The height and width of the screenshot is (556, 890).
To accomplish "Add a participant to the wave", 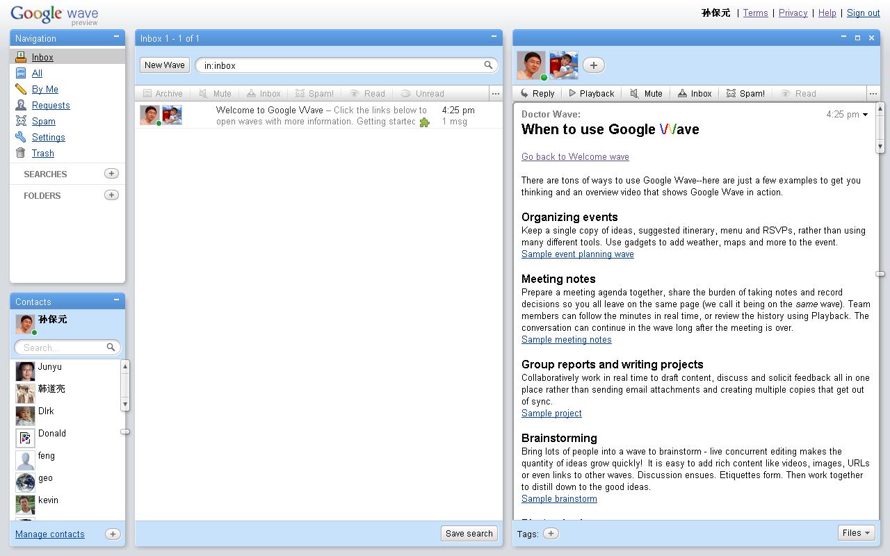I will point(593,65).
